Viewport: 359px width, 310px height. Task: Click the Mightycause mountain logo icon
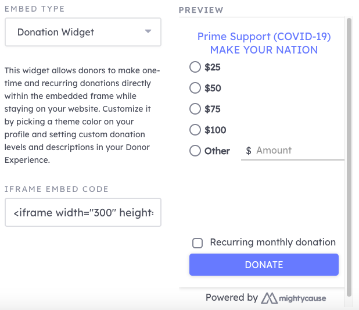pos(270,298)
